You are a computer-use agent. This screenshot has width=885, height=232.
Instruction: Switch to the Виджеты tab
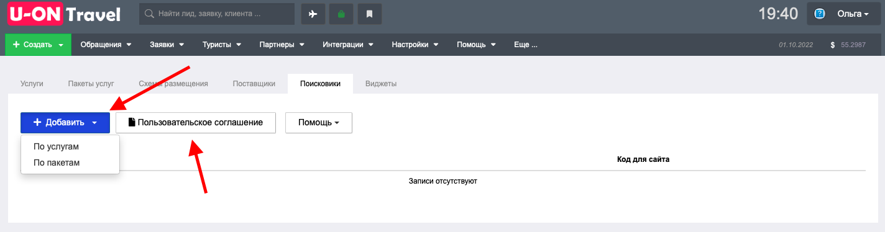pyautogui.click(x=381, y=84)
